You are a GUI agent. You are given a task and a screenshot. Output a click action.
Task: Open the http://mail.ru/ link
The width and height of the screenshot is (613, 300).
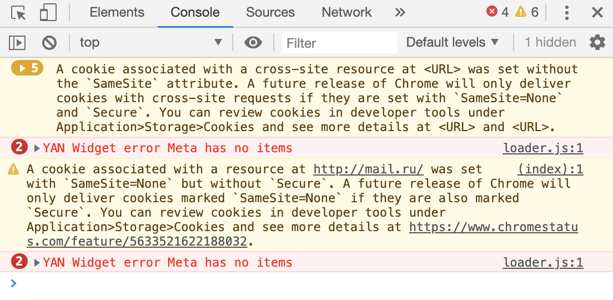tap(369, 169)
